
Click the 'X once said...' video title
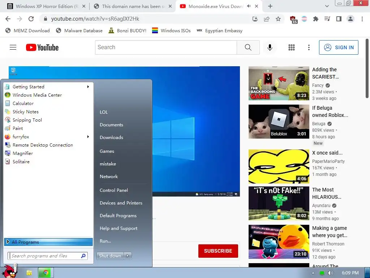tap(327, 153)
